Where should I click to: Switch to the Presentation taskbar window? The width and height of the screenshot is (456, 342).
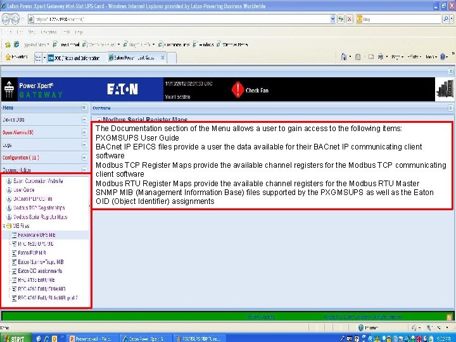point(92,338)
